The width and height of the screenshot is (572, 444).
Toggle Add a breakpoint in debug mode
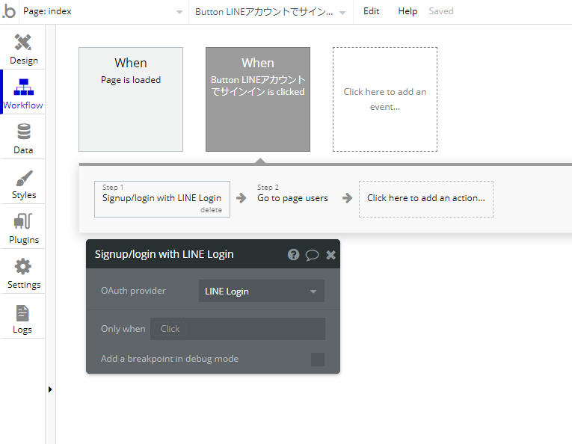pos(318,360)
